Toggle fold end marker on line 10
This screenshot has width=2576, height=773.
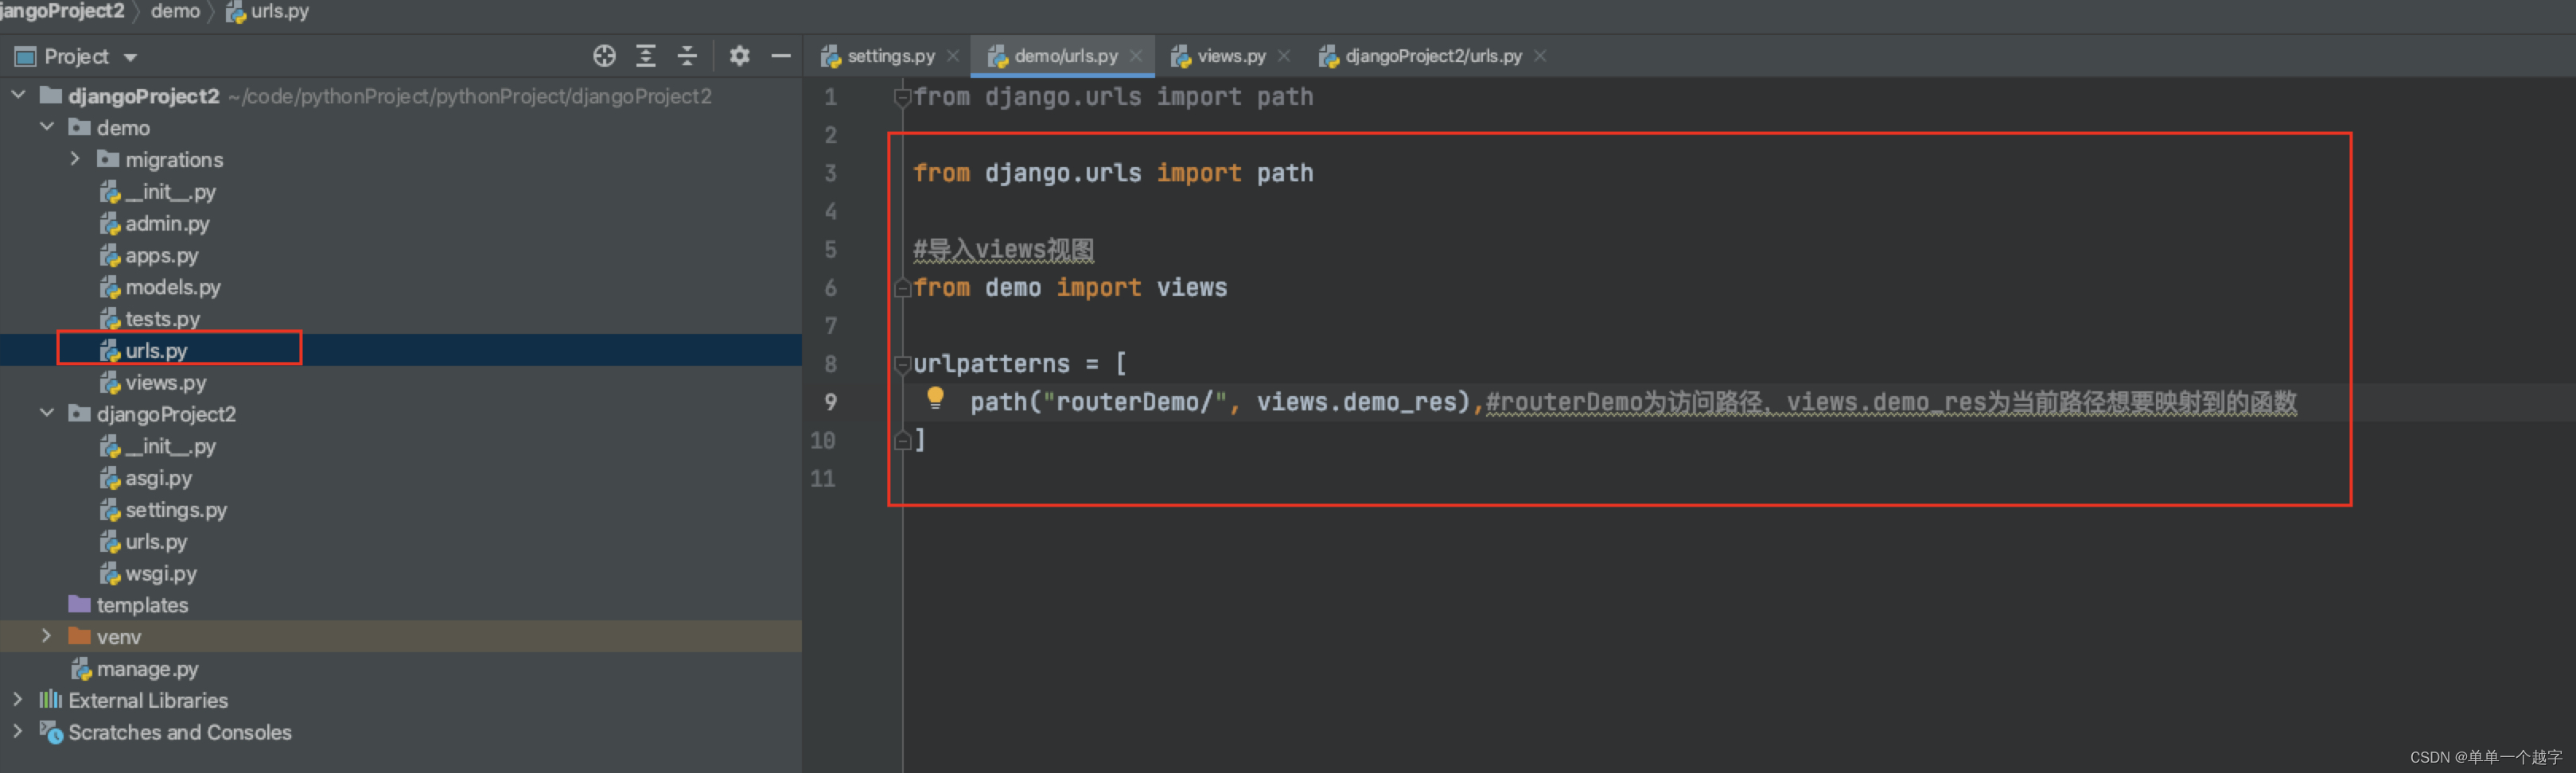point(902,440)
